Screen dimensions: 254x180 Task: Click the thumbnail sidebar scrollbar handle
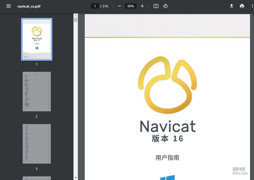(76, 20)
